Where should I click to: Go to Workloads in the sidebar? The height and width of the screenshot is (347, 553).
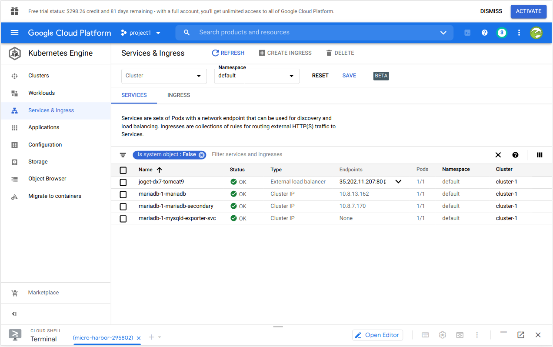click(x=41, y=93)
